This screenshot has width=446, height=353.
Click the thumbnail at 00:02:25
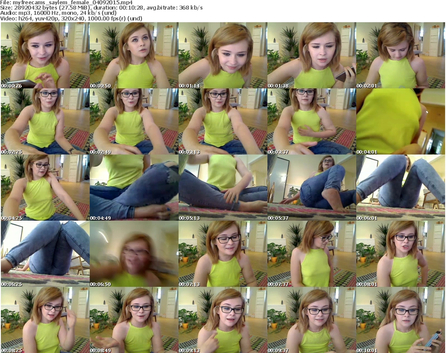tap(45, 121)
